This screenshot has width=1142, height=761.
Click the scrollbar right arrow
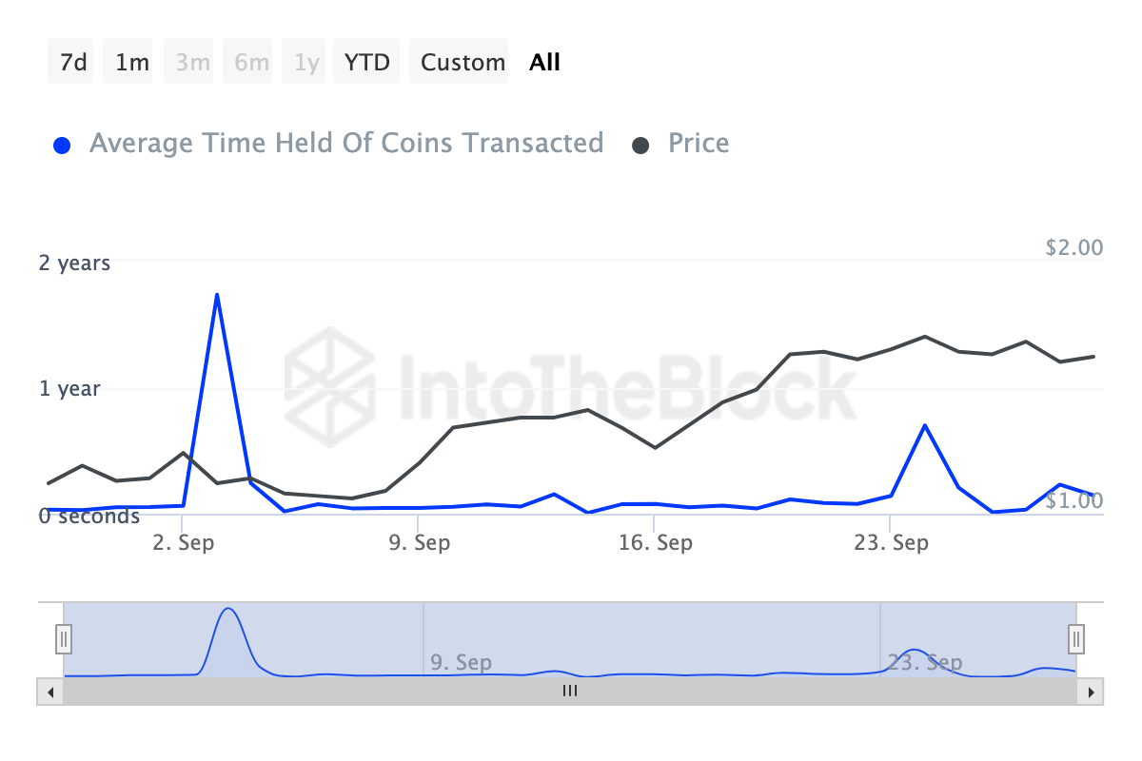point(1091,692)
